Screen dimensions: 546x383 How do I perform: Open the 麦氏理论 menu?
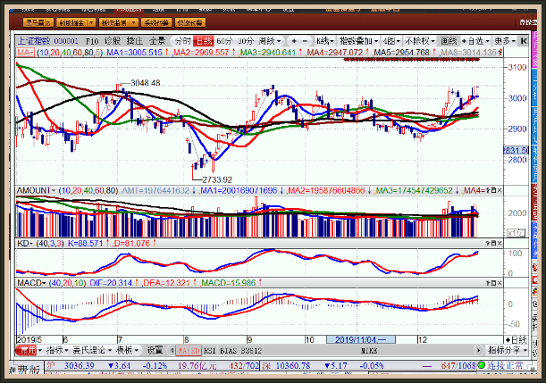coord(92,350)
